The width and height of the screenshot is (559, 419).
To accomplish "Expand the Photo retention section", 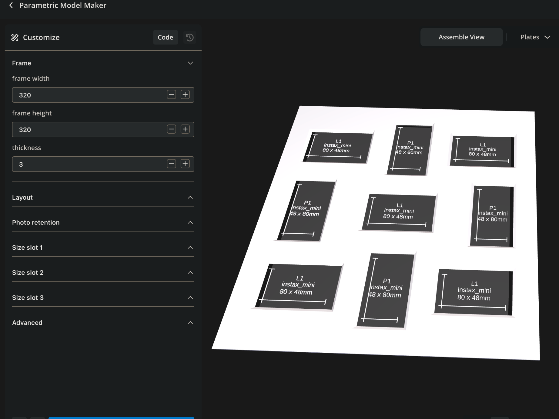I will point(103,222).
